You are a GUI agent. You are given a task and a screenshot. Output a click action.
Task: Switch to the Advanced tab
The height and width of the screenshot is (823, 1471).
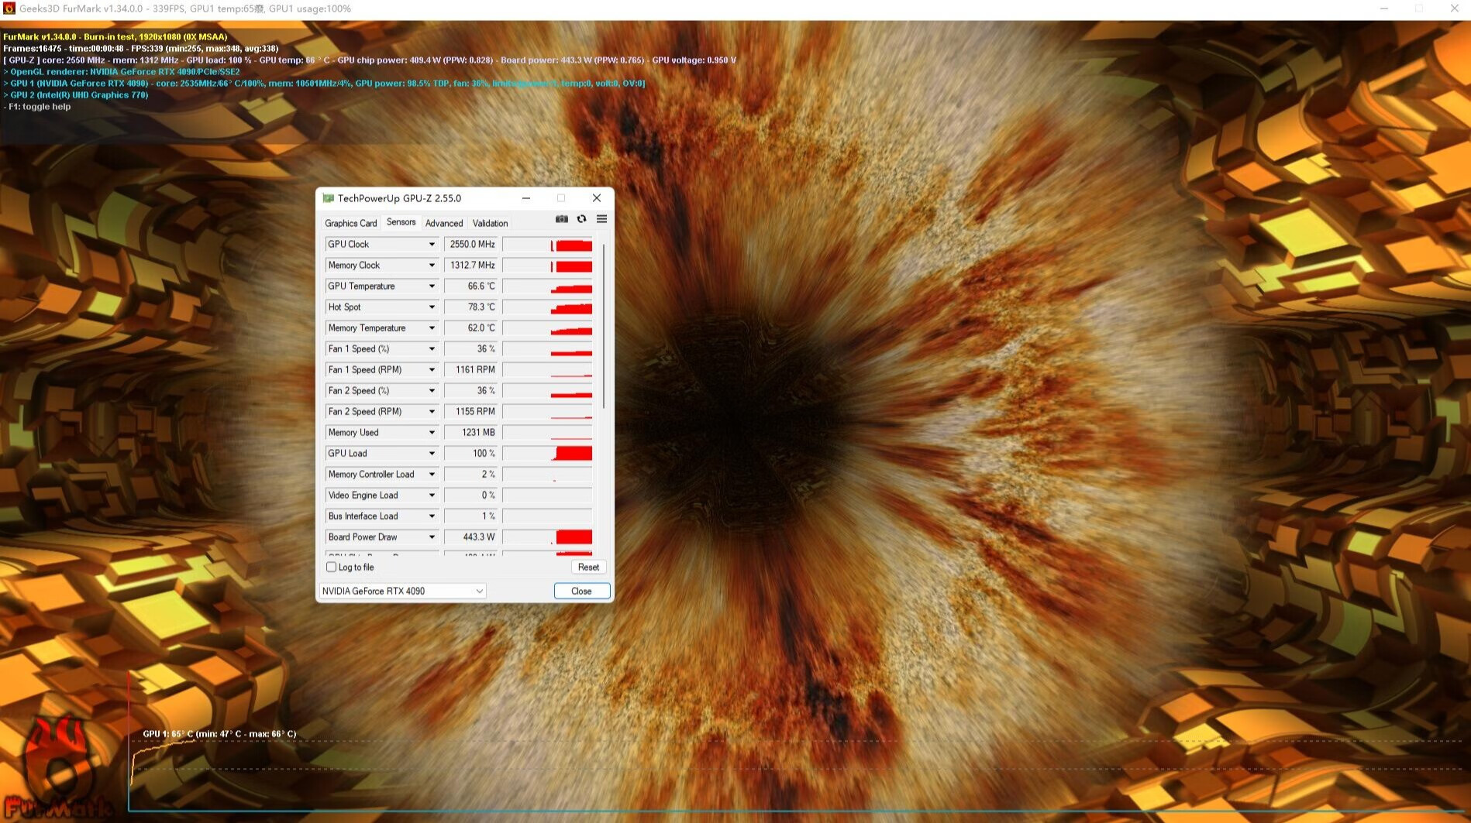point(444,223)
